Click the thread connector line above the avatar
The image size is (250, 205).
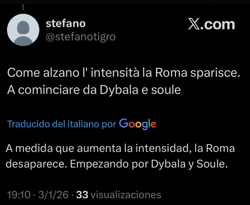click(24, 8)
